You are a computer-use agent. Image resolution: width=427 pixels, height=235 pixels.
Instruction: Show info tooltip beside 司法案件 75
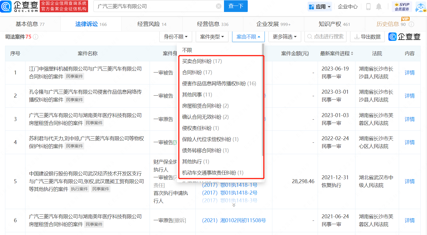[36, 37]
